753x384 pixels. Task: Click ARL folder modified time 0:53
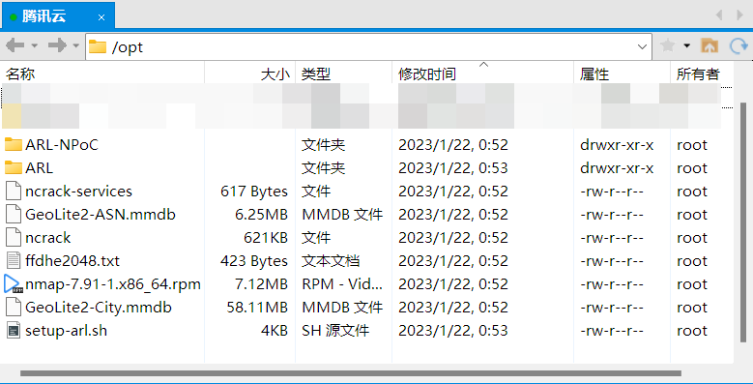(452, 168)
